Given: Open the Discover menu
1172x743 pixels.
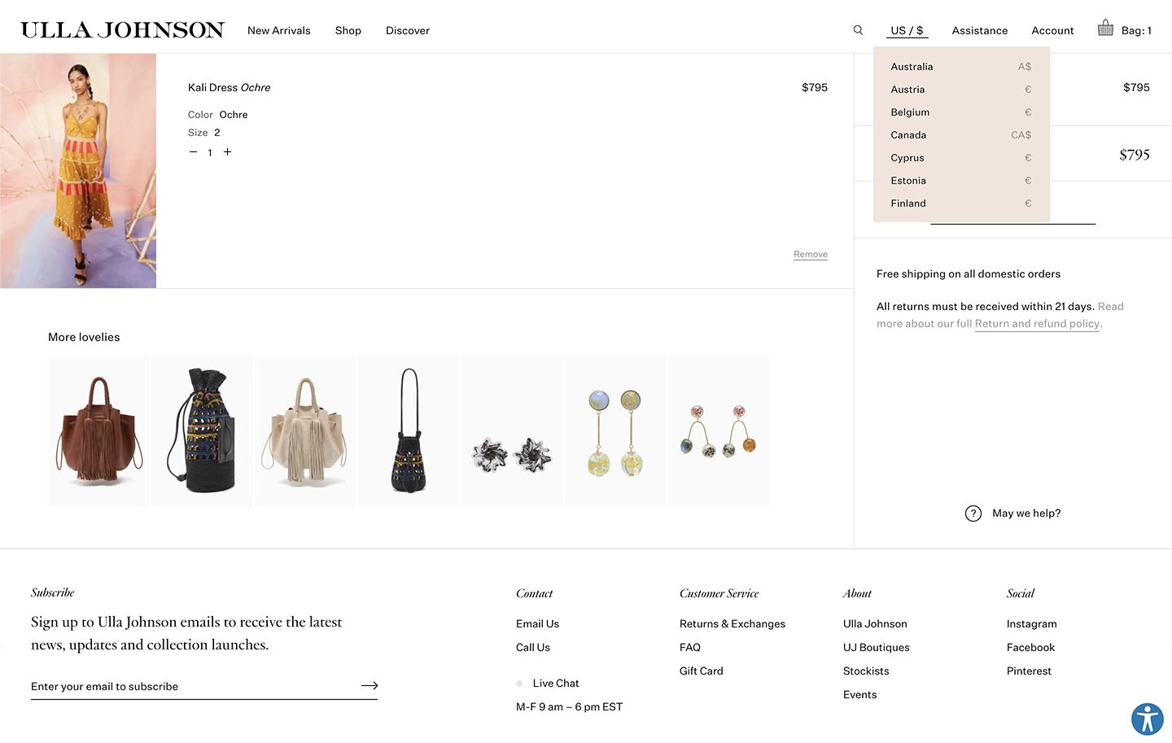Looking at the screenshot, I should [407, 30].
